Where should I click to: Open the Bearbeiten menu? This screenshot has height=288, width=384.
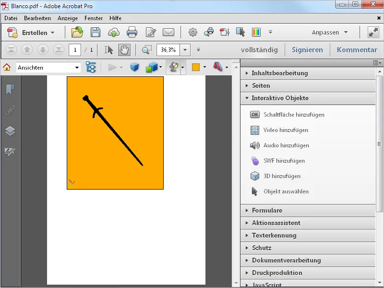click(37, 18)
